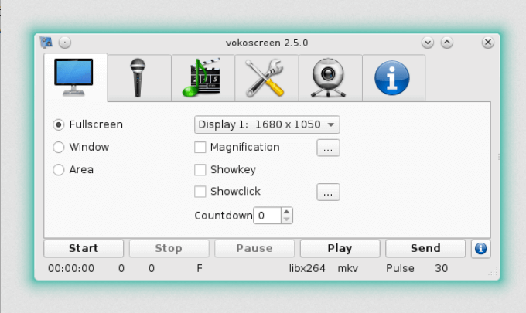Image resolution: width=526 pixels, height=313 pixels.
Task: Toggle the Showkey checkbox
Action: (200, 170)
